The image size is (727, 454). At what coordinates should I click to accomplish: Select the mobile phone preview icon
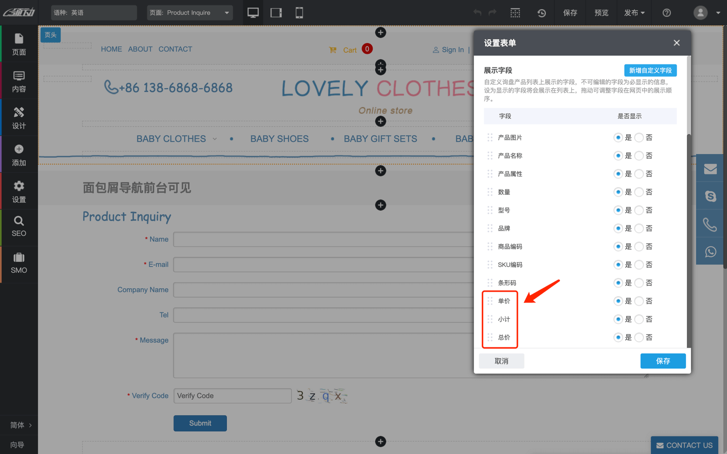(x=299, y=13)
